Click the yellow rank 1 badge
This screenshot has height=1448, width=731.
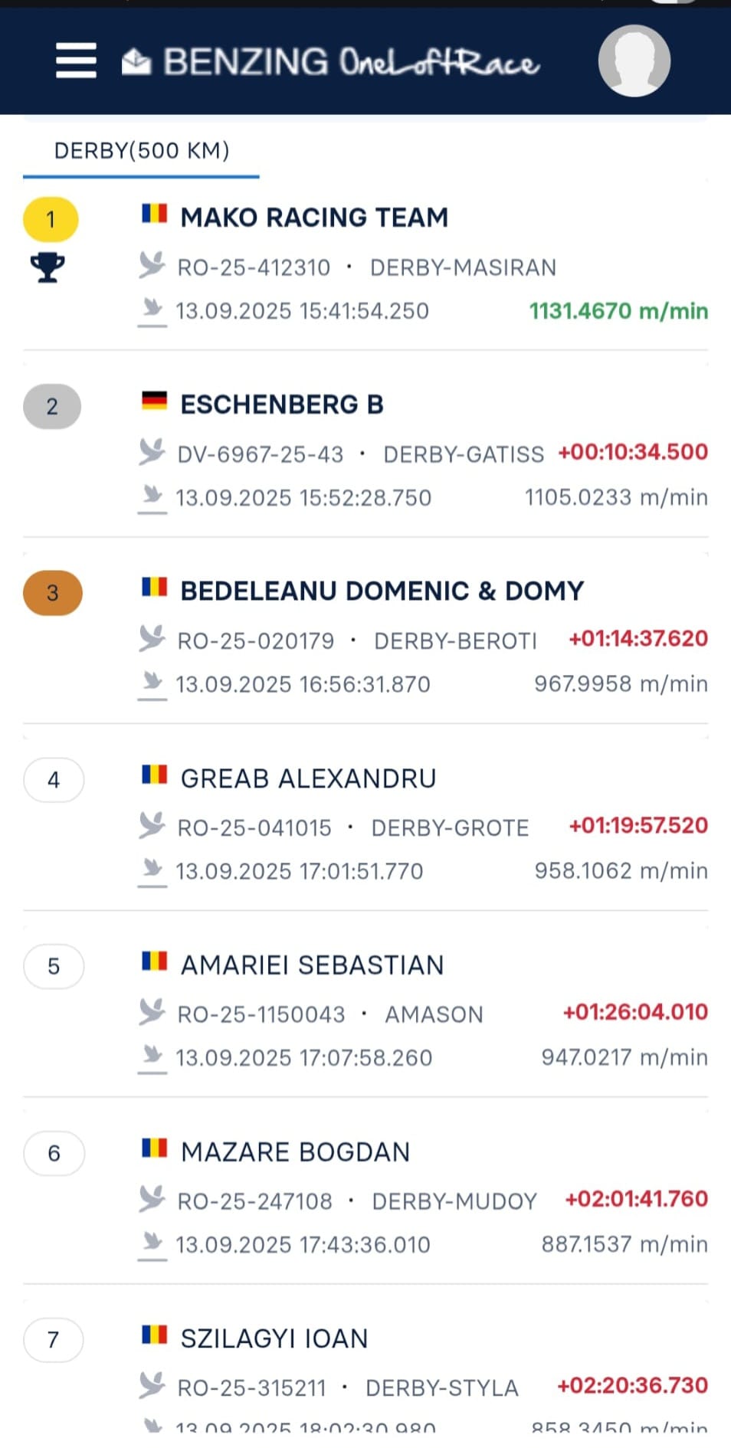point(51,220)
